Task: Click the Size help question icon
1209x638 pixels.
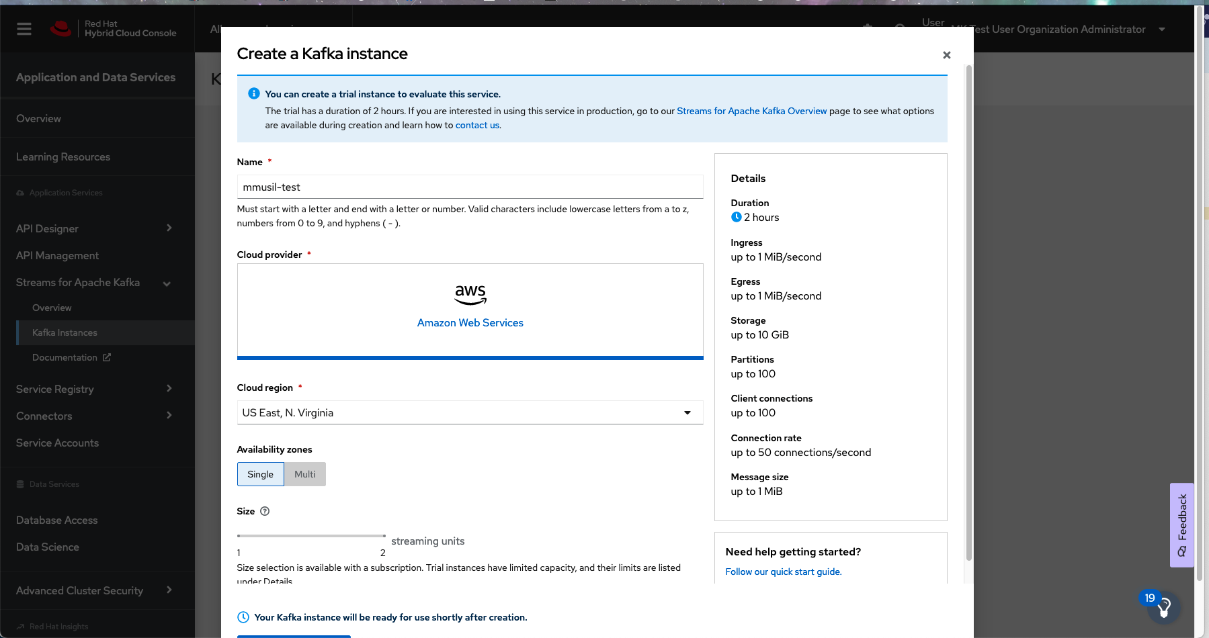Action: pyautogui.click(x=265, y=511)
